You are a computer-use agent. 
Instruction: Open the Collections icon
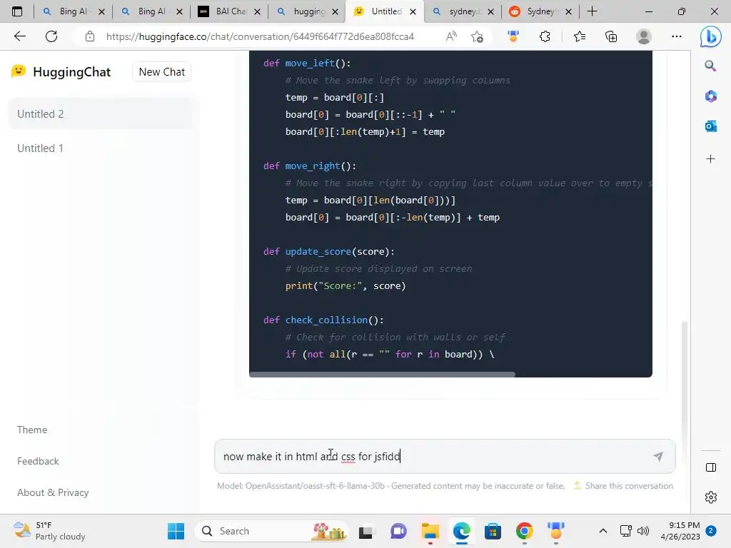(611, 36)
